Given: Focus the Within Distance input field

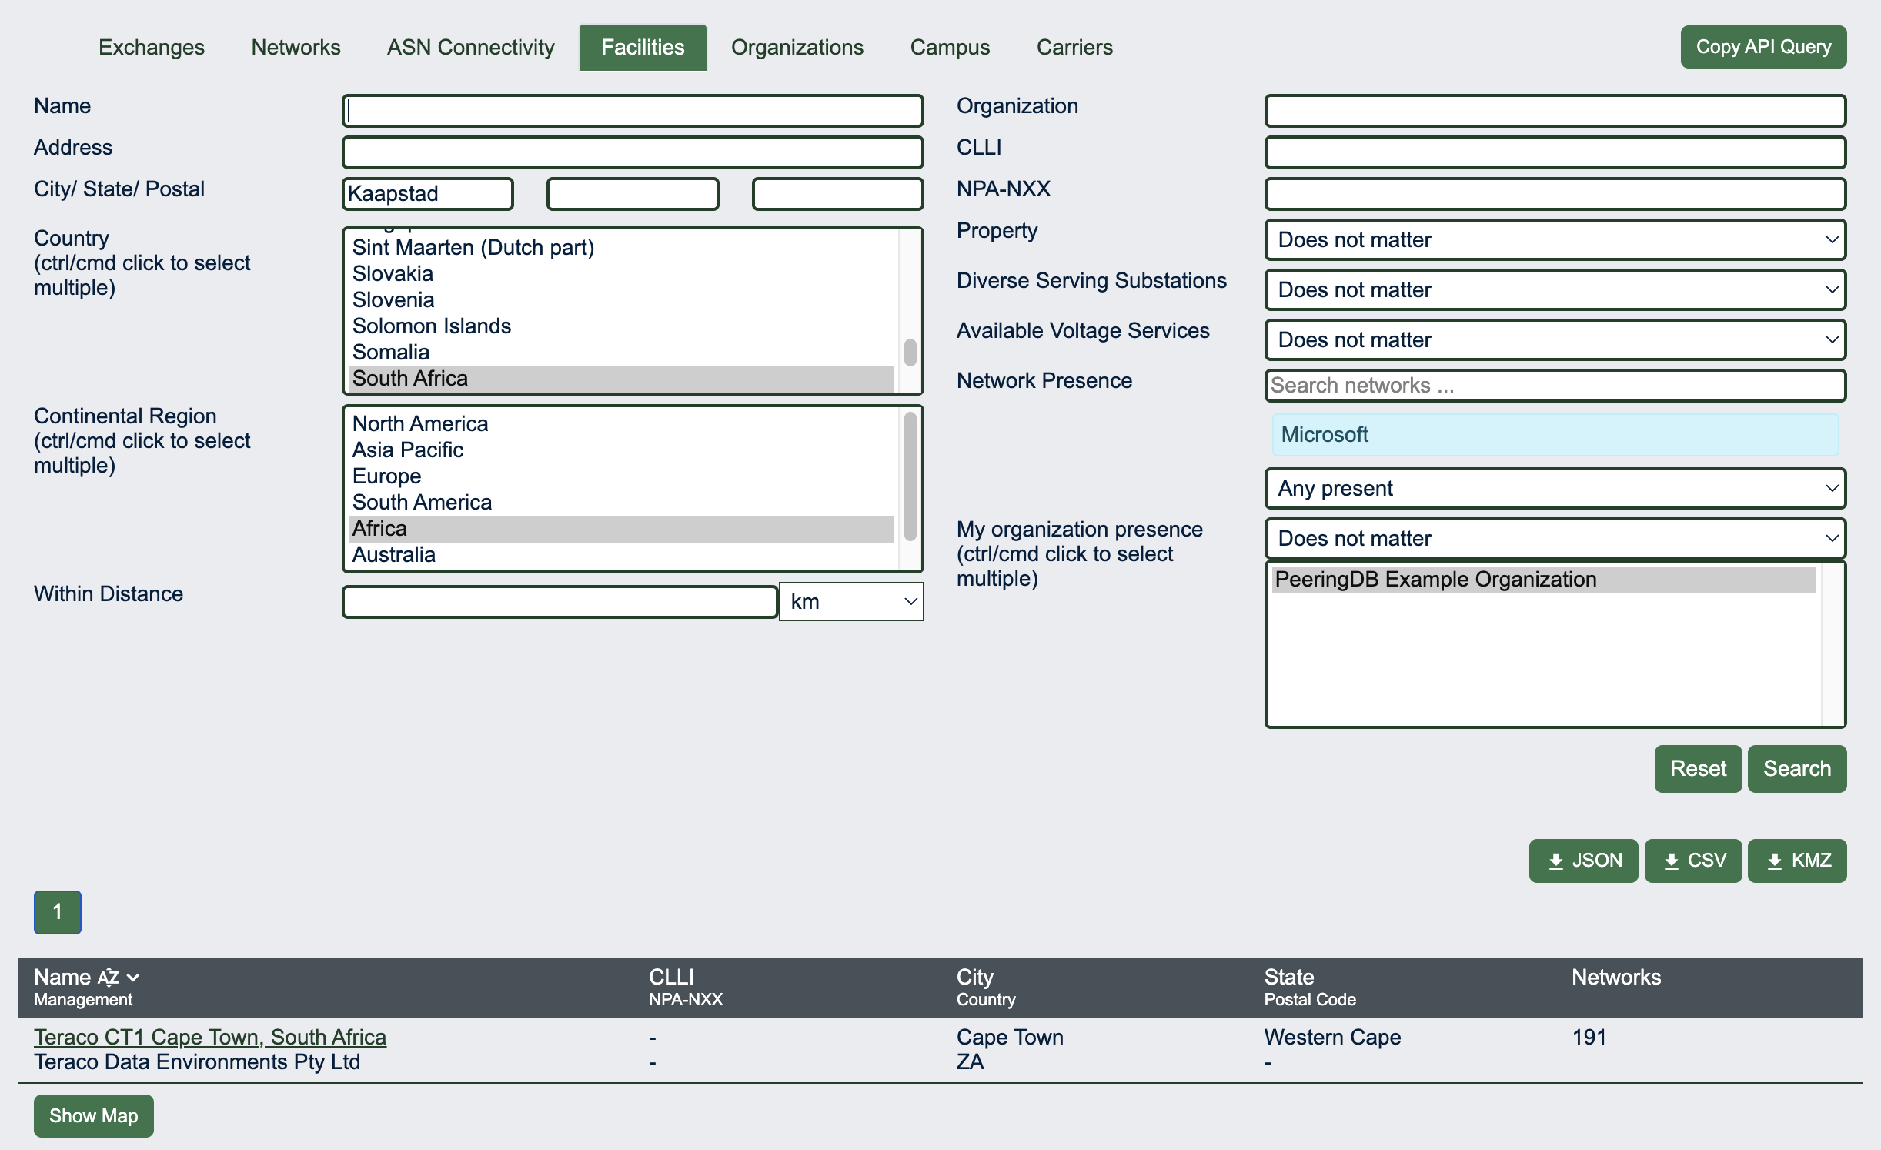Looking at the screenshot, I should (560, 602).
